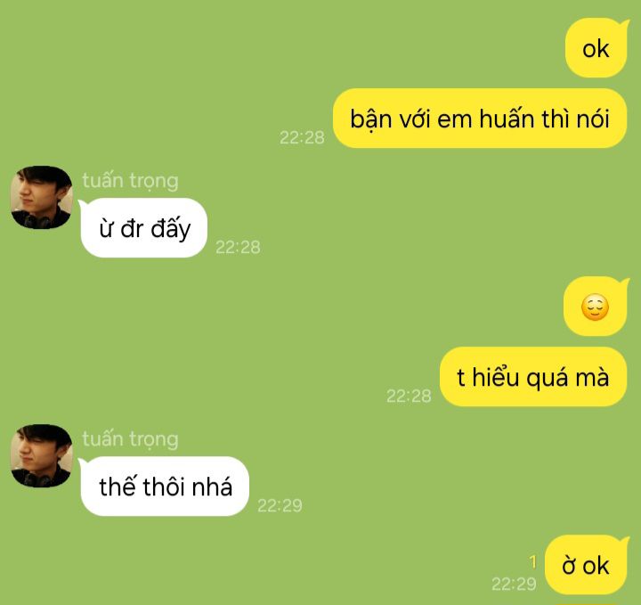
Task: Click the 22:29 timestamp left of 'ờ ok'
Action: click(x=514, y=584)
